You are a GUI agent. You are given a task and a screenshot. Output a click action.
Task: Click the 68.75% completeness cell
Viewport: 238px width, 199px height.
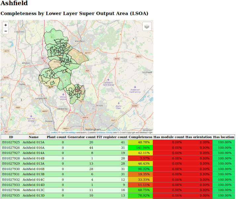[140, 190]
